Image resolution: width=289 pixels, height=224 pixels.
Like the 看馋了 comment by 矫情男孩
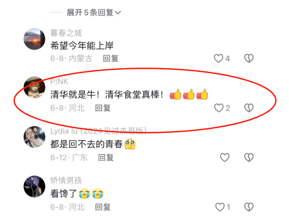(x=220, y=207)
